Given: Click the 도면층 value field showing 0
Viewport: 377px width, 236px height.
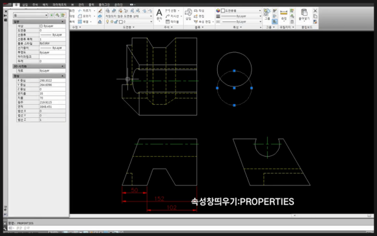Looking at the screenshot, I should 52,31.
